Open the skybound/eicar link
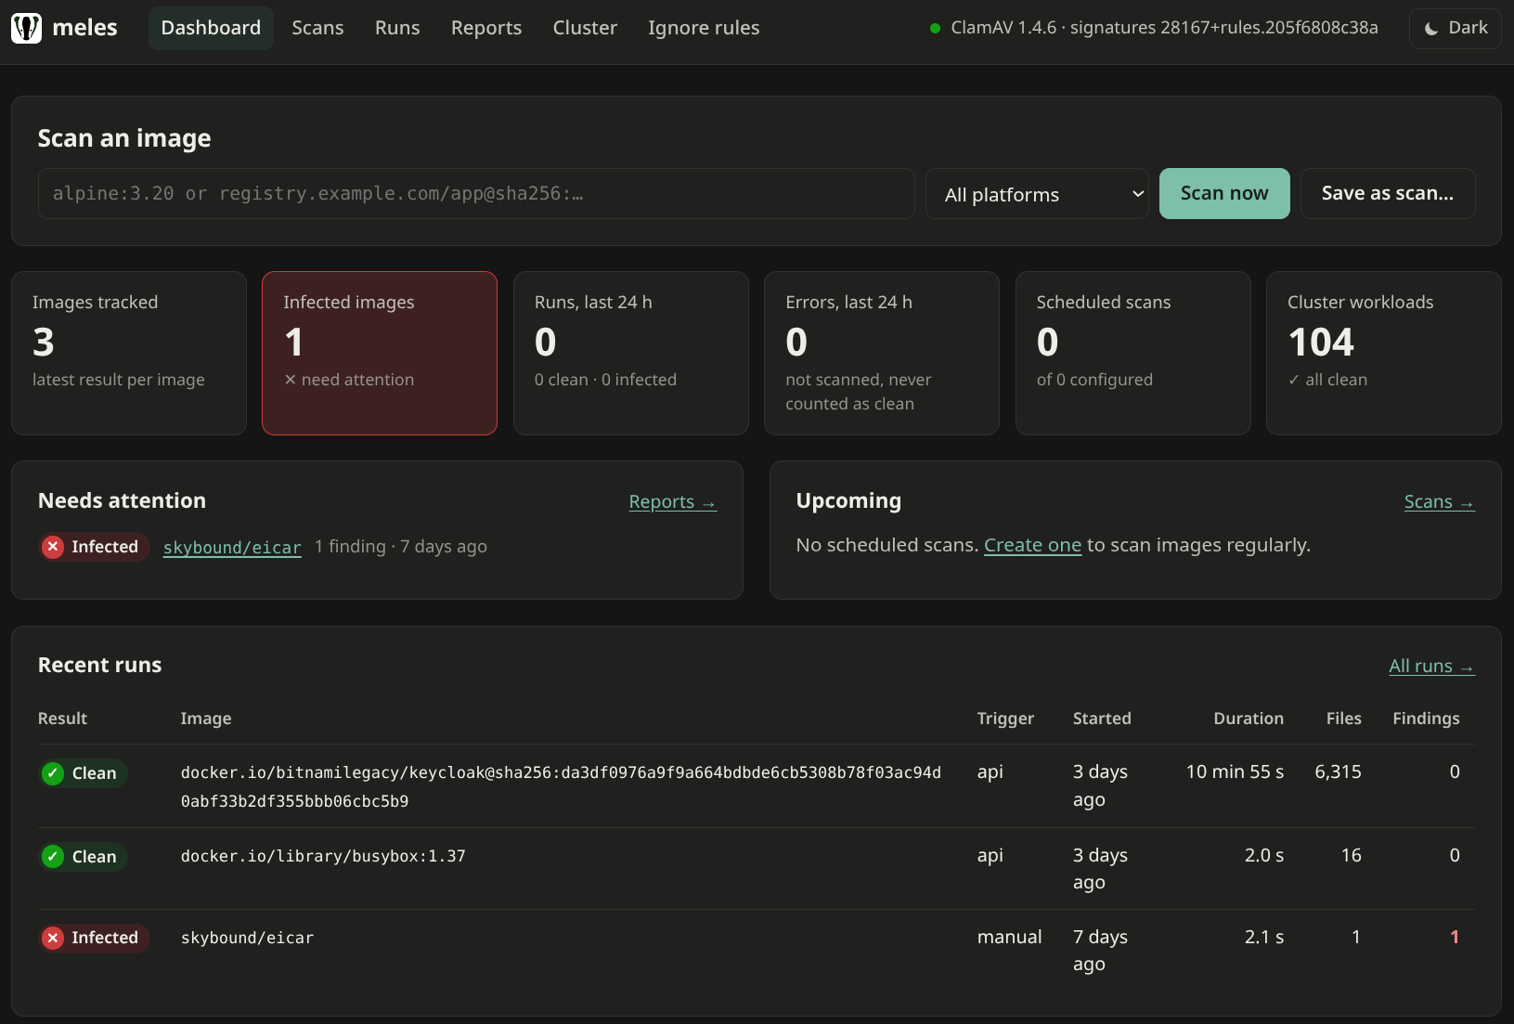The height and width of the screenshot is (1024, 1514). click(x=232, y=548)
